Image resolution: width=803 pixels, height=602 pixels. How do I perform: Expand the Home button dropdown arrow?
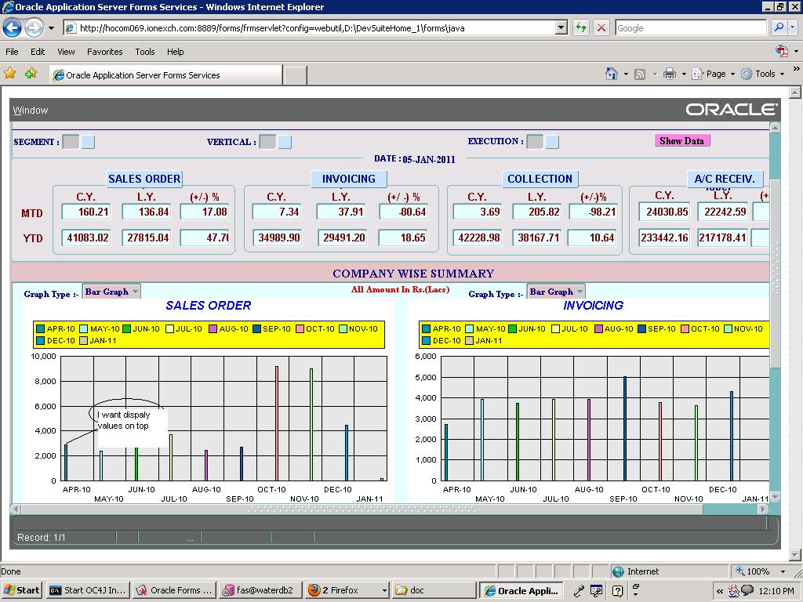626,74
